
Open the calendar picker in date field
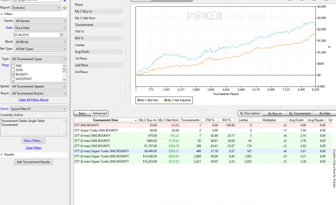(62, 35)
